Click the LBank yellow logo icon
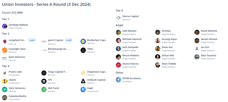 click(5, 81)
